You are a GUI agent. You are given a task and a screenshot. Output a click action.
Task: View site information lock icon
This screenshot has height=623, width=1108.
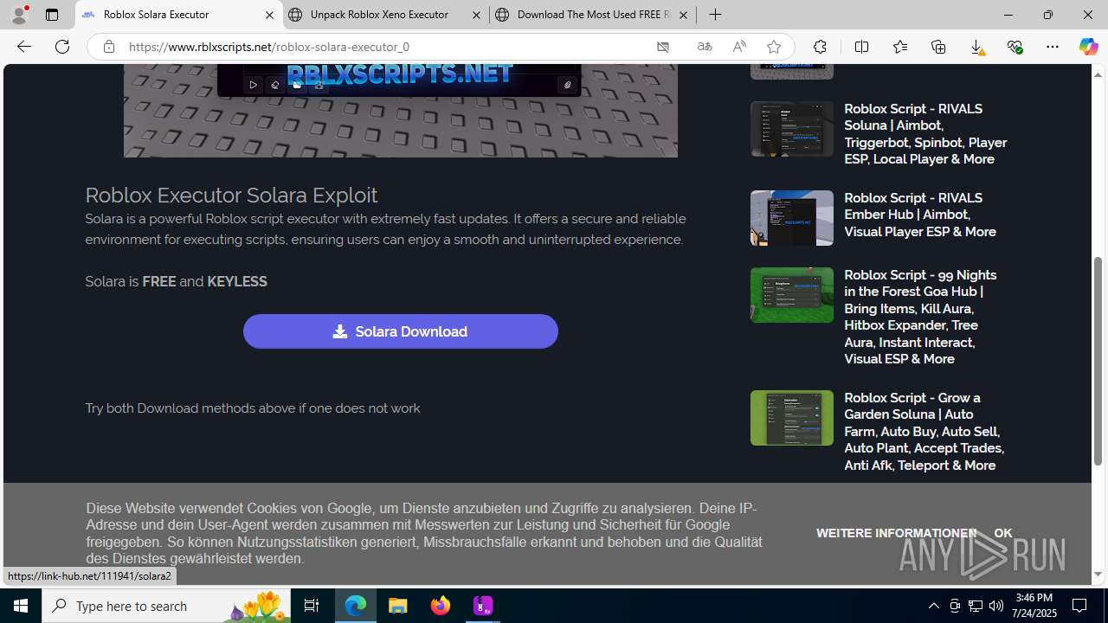(108, 47)
